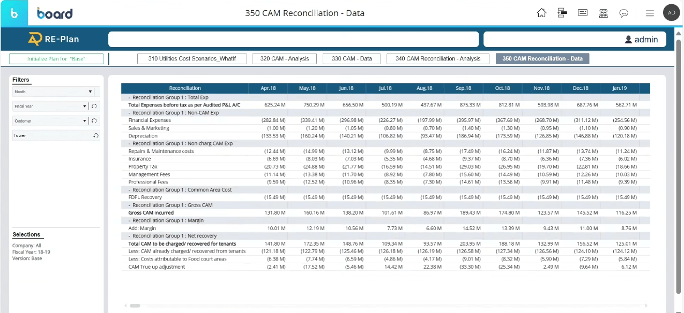Click the Board logo icon

(14, 13)
